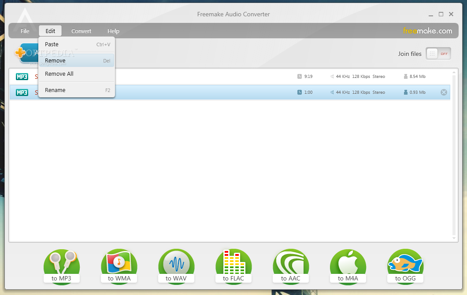Click the MP3 badge of the 9:19 track
Viewport: 467px width, 295px height.
click(22, 77)
